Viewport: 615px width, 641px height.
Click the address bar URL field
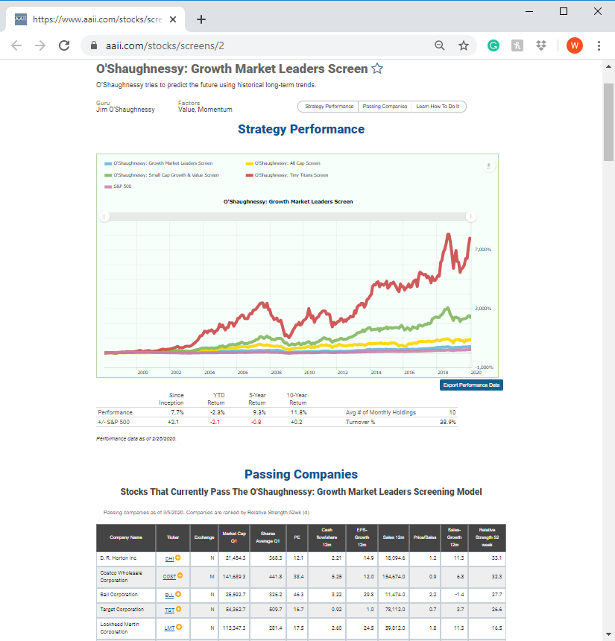click(x=262, y=45)
